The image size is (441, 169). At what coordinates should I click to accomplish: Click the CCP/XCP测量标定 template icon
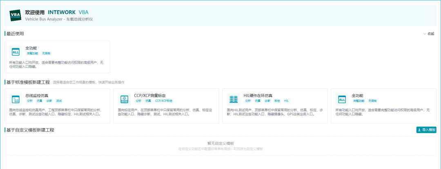[x=124, y=99]
